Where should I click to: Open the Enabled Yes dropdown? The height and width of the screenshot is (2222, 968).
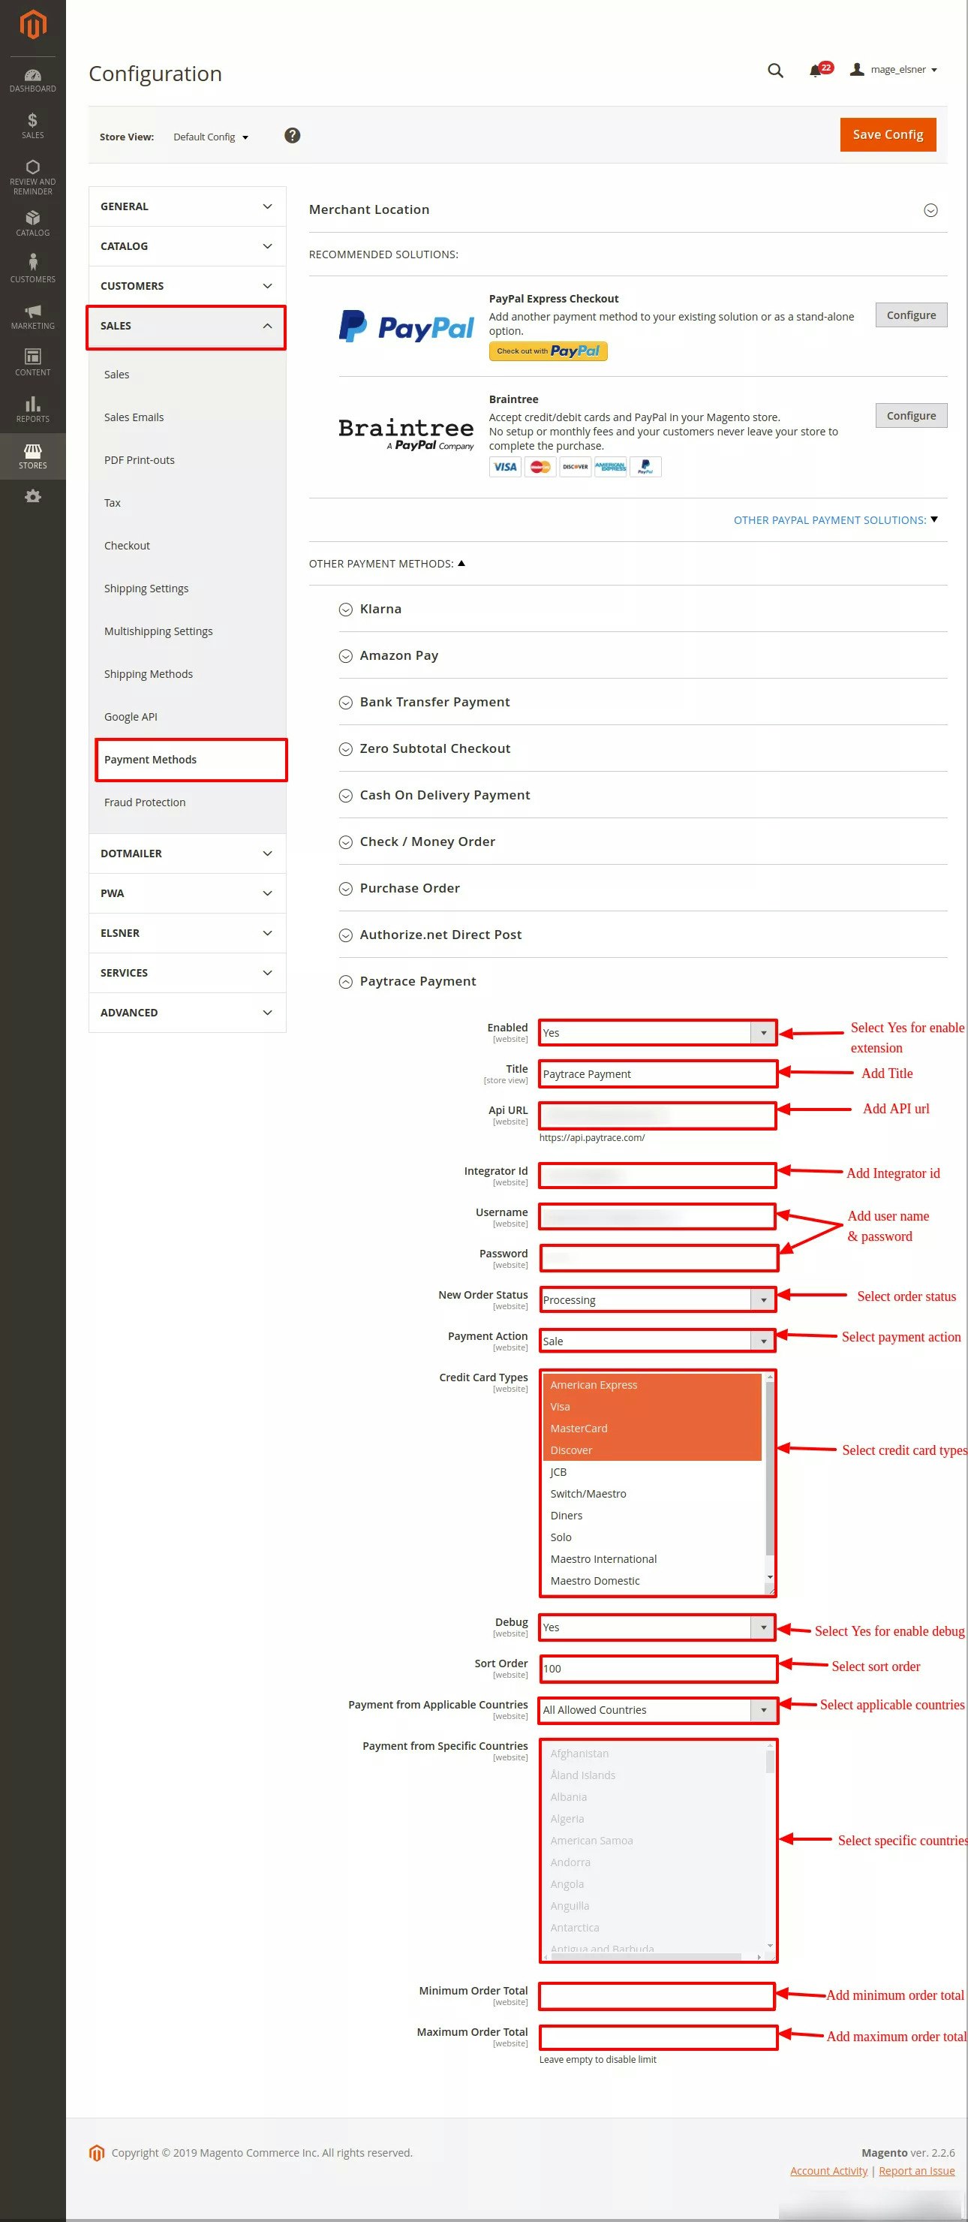[657, 1032]
